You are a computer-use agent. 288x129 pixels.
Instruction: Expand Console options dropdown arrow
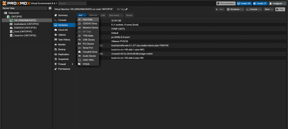pyautogui.click(x=260, y=9)
